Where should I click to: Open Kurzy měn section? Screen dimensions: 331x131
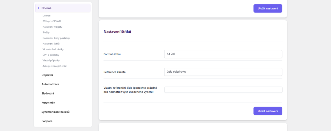48,103
